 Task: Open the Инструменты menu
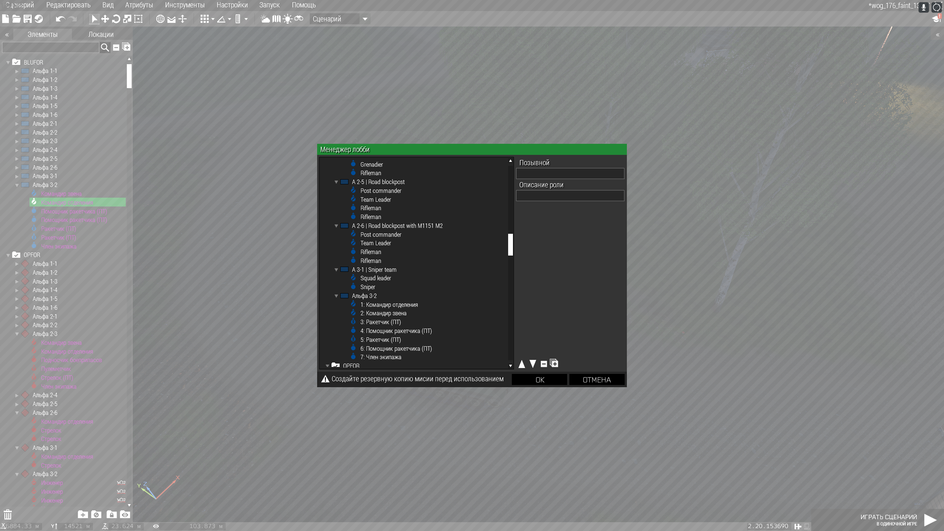tap(184, 5)
